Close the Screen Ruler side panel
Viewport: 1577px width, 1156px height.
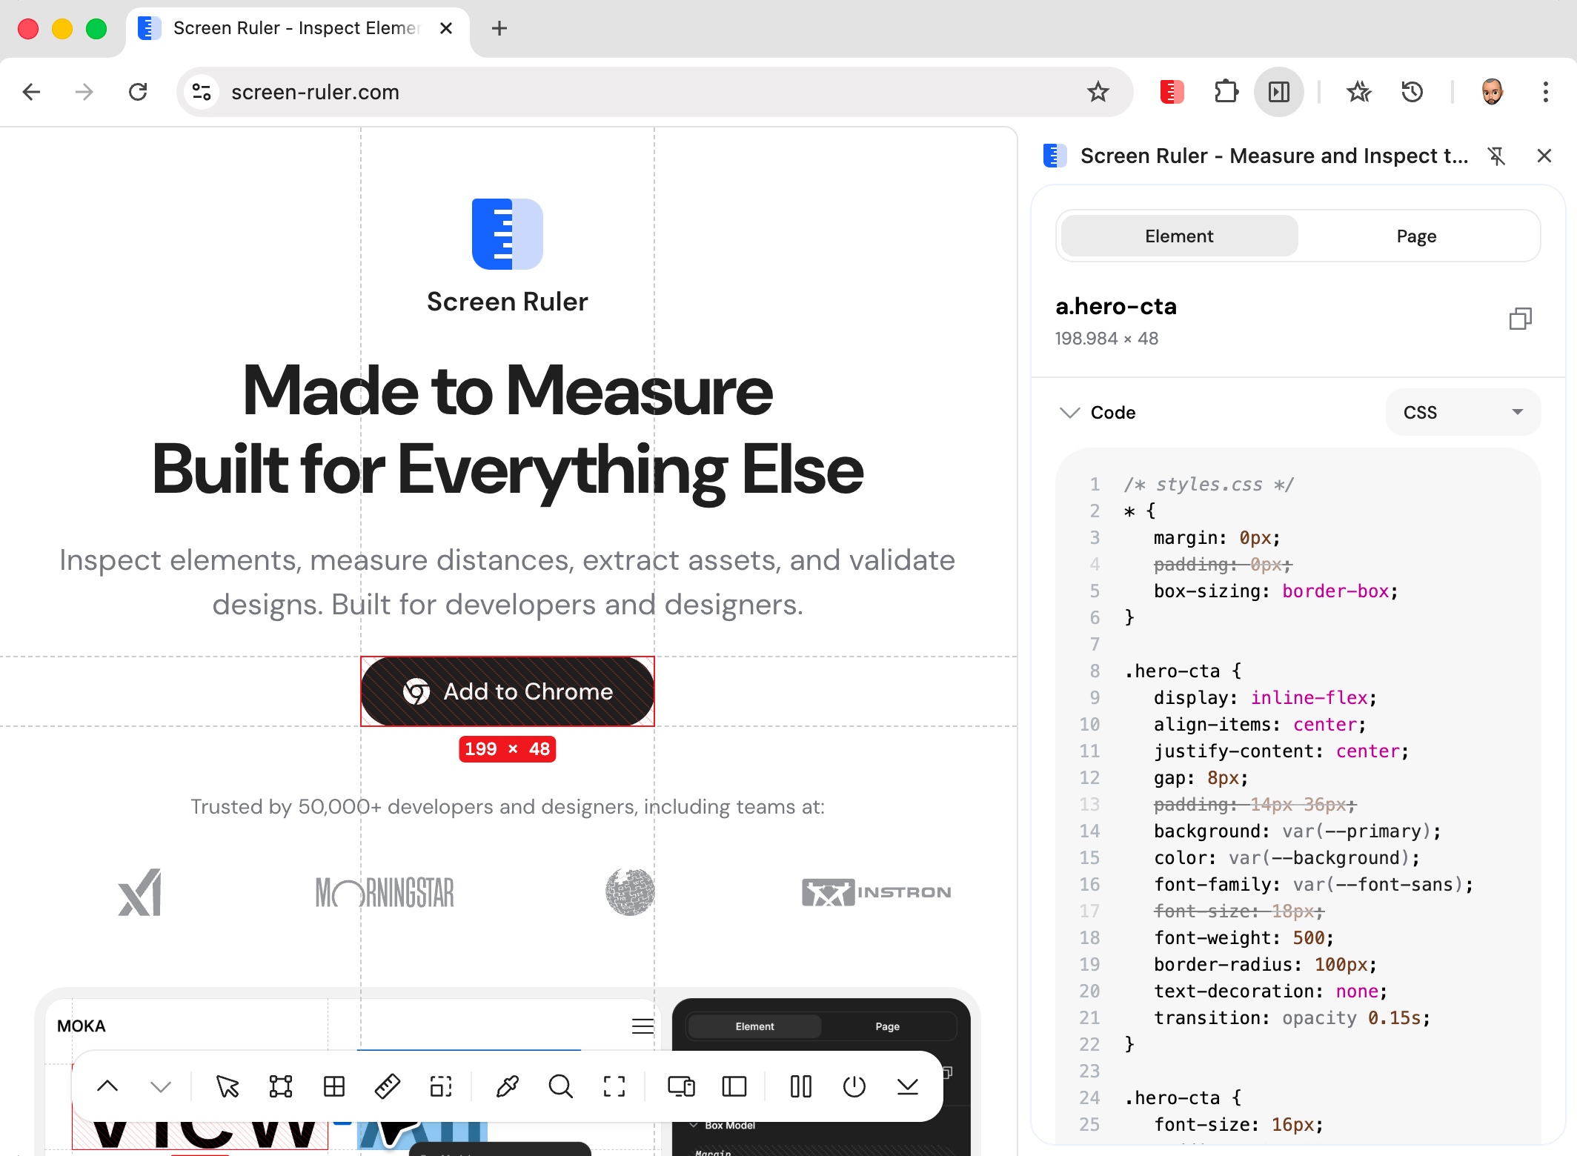pos(1544,156)
